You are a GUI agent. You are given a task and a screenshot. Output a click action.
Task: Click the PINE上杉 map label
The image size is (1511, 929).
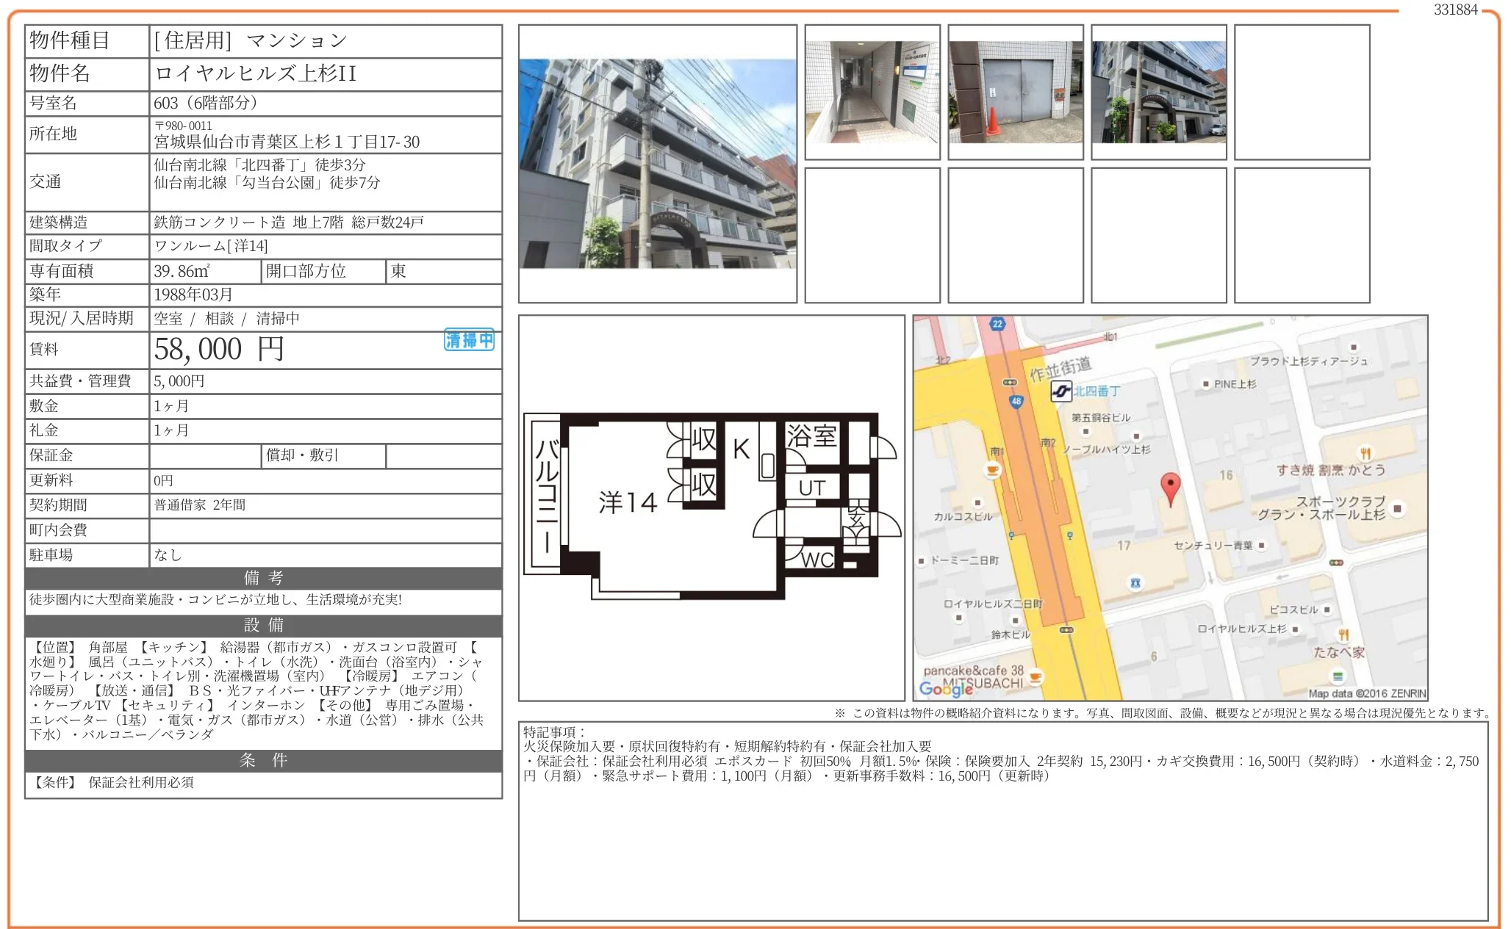tap(1235, 384)
